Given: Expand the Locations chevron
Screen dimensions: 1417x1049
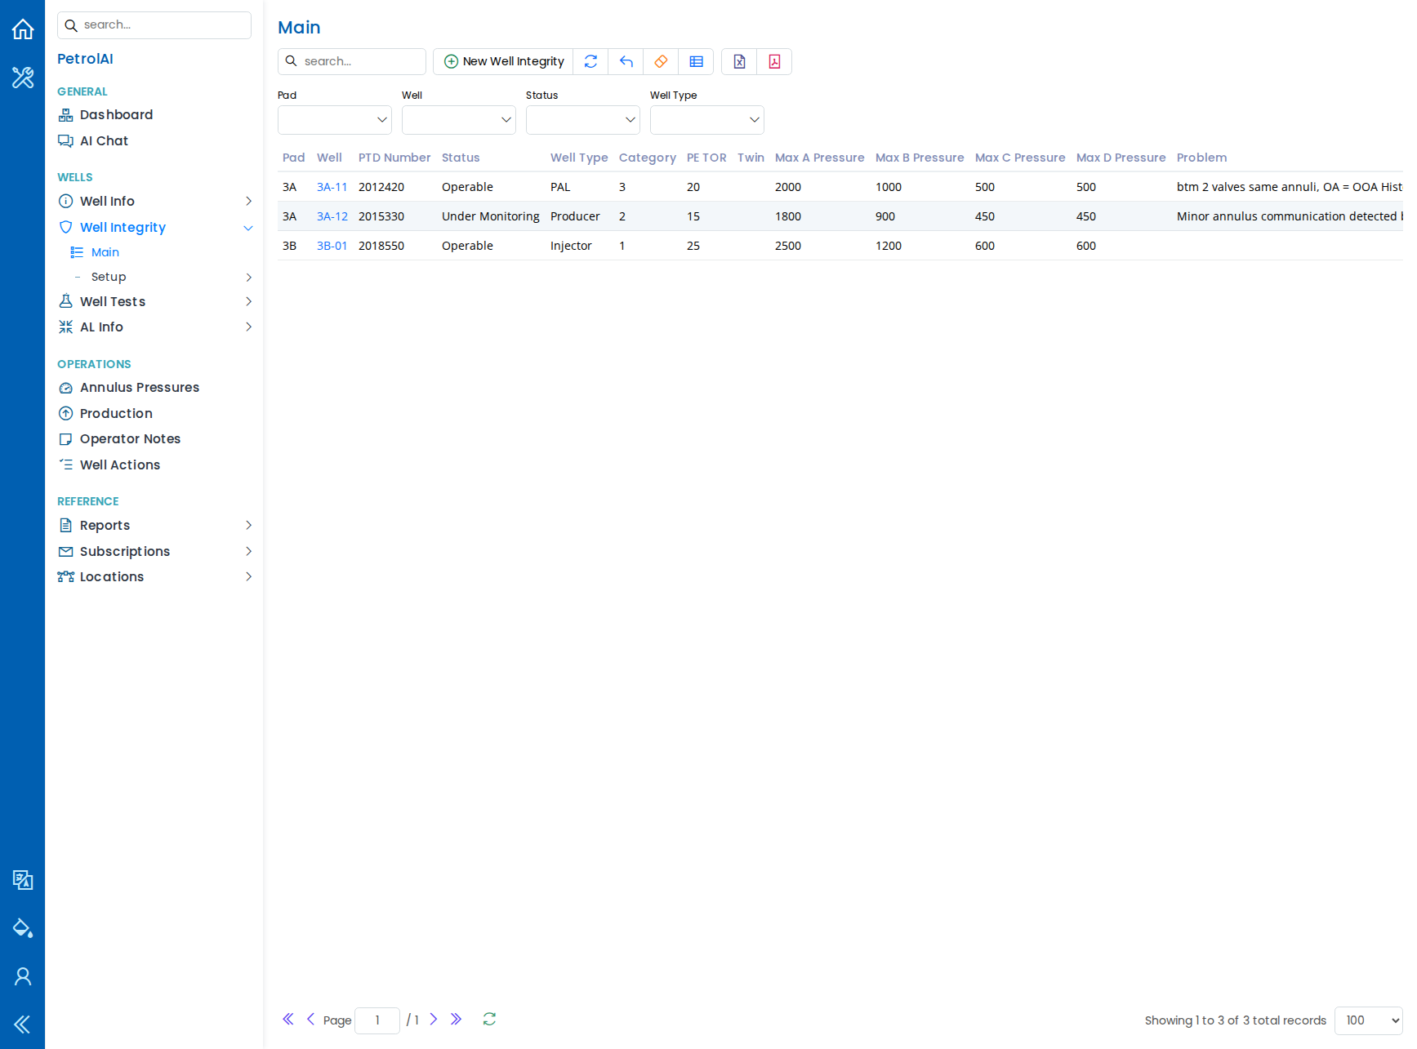Looking at the screenshot, I should pyautogui.click(x=249, y=576).
